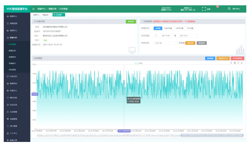Expand the 告警中心 alarm center section
Viewport: 251px width, 146px height.
(x=17, y=91)
